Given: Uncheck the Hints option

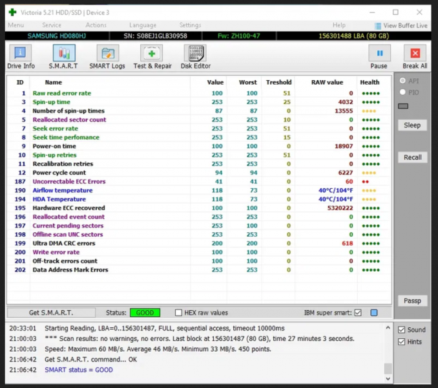Looking at the screenshot, I should pos(401,341).
